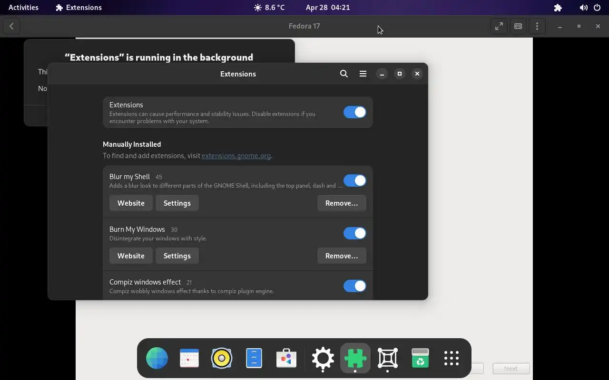Image resolution: width=609 pixels, height=380 pixels.
Task: Toggle the global Extensions switch
Action: (x=355, y=112)
